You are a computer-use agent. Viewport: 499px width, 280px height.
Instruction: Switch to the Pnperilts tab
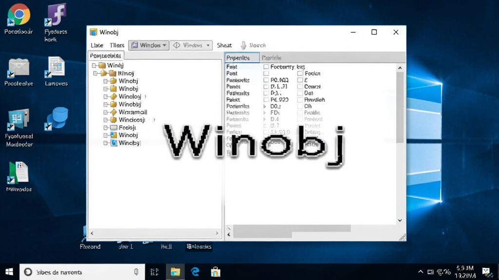pos(242,58)
